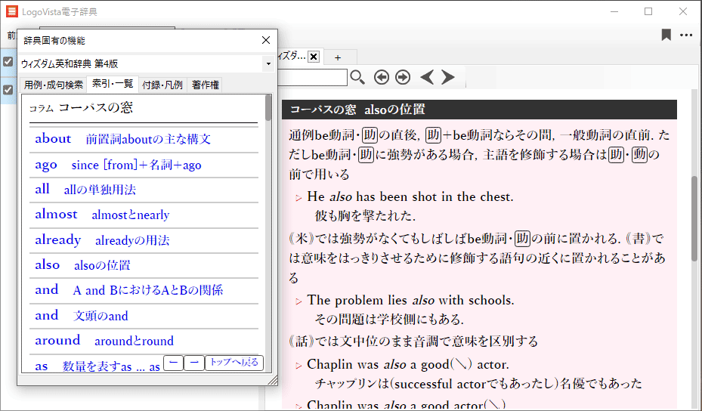Focus the search input field
Viewport: 702px width, 411px height.
(x=312, y=78)
